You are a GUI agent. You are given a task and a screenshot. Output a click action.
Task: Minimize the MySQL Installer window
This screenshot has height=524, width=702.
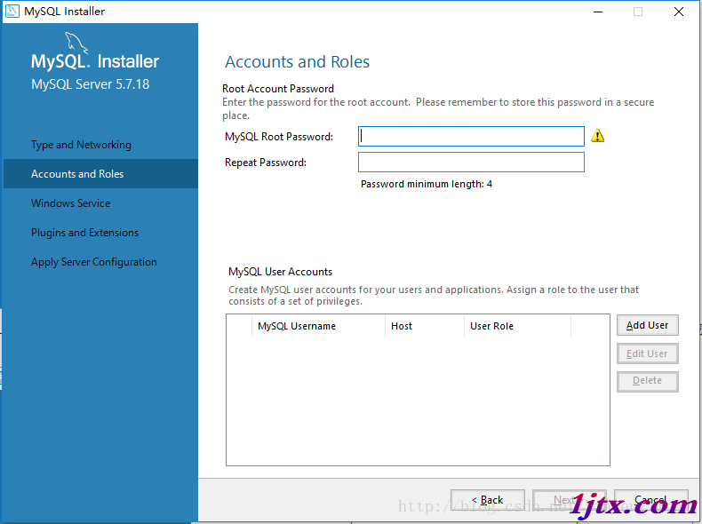(x=598, y=12)
